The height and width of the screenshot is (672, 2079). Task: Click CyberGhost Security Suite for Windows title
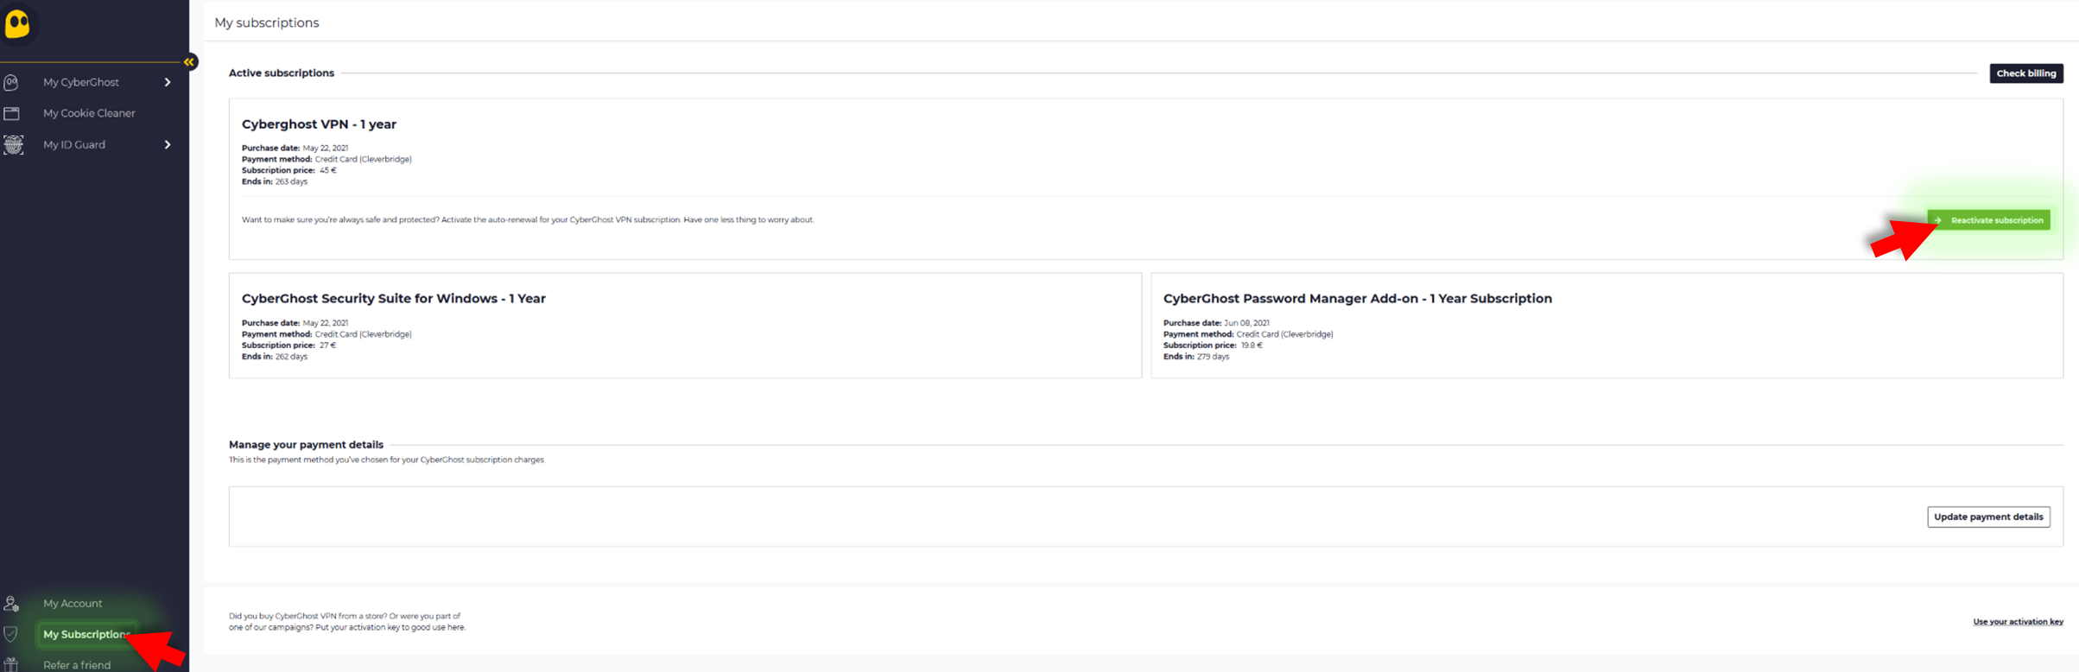pos(393,299)
